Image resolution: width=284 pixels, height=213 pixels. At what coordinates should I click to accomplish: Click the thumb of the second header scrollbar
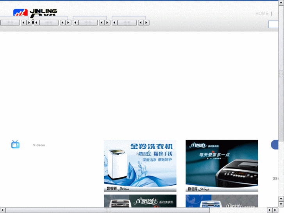click(49, 23)
